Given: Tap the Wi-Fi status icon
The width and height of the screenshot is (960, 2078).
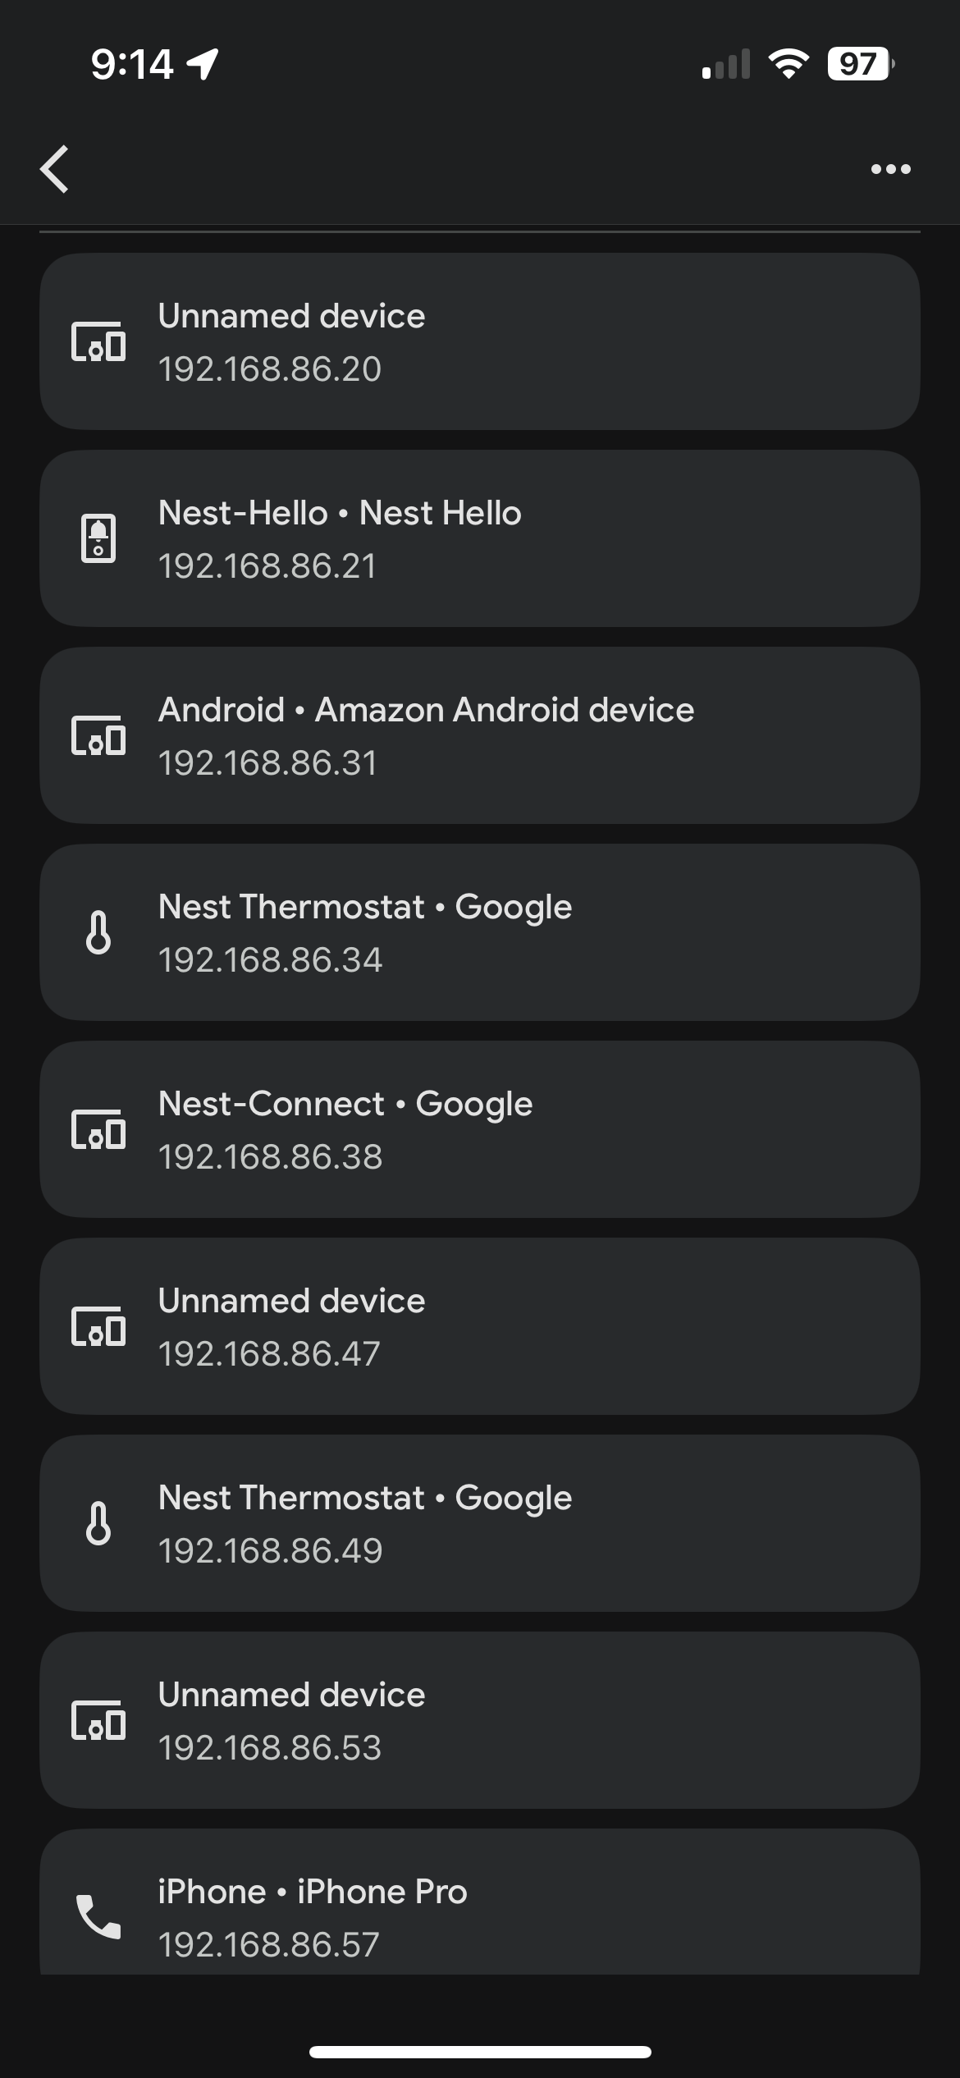Looking at the screenshot, I should tap(788, 64).
